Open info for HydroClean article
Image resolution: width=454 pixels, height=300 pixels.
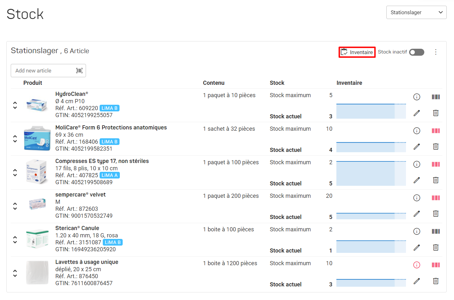[x=417, y=97]
